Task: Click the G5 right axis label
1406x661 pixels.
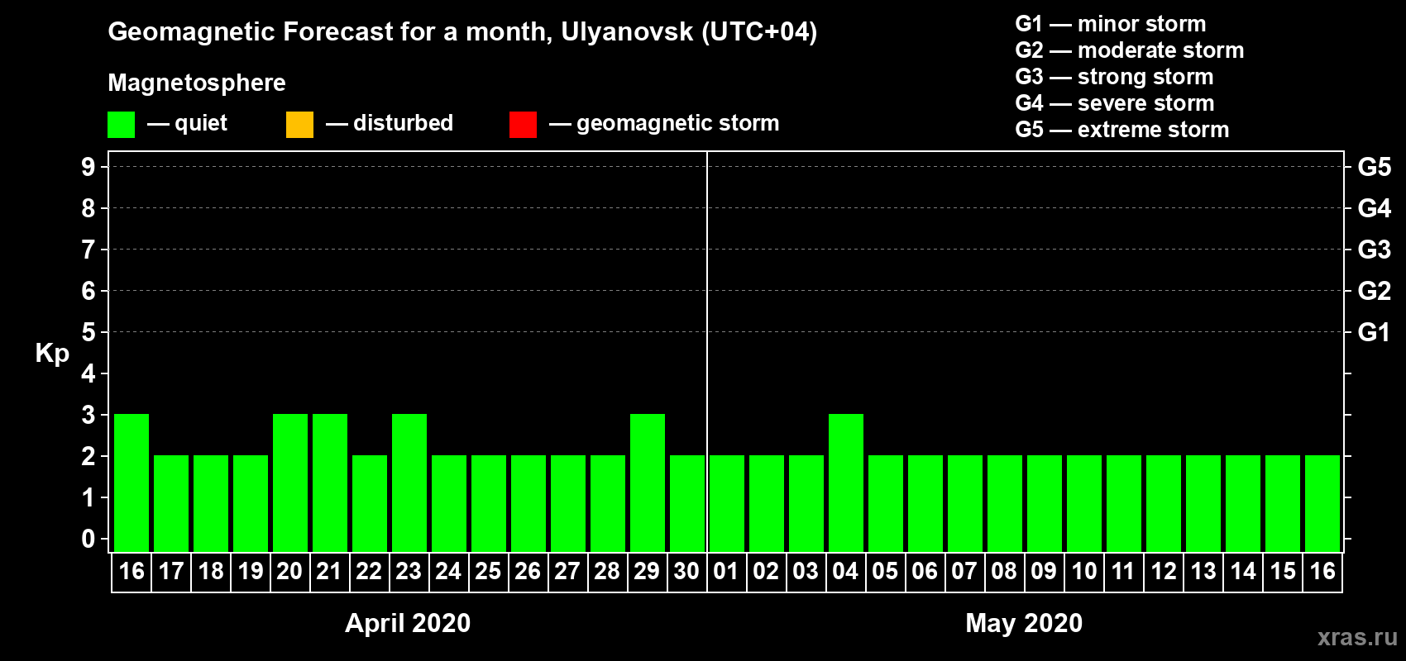Action: [x=1375, y=167]
